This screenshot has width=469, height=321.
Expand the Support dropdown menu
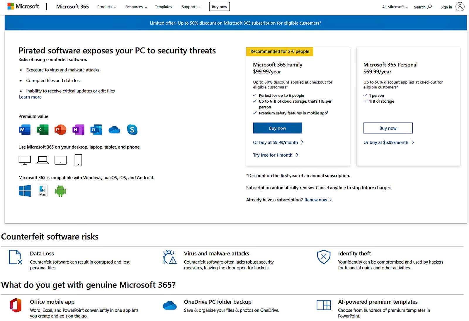191,7
